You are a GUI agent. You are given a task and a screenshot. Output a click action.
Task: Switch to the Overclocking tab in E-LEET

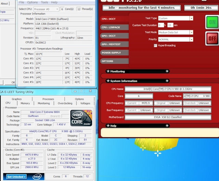coord(65,103)
